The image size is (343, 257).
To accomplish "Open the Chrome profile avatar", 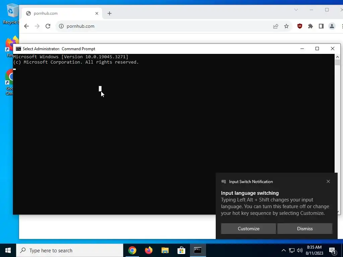I will pos(332,26).
